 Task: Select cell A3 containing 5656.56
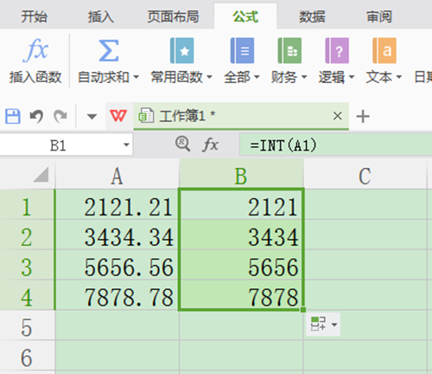(117, 265)
